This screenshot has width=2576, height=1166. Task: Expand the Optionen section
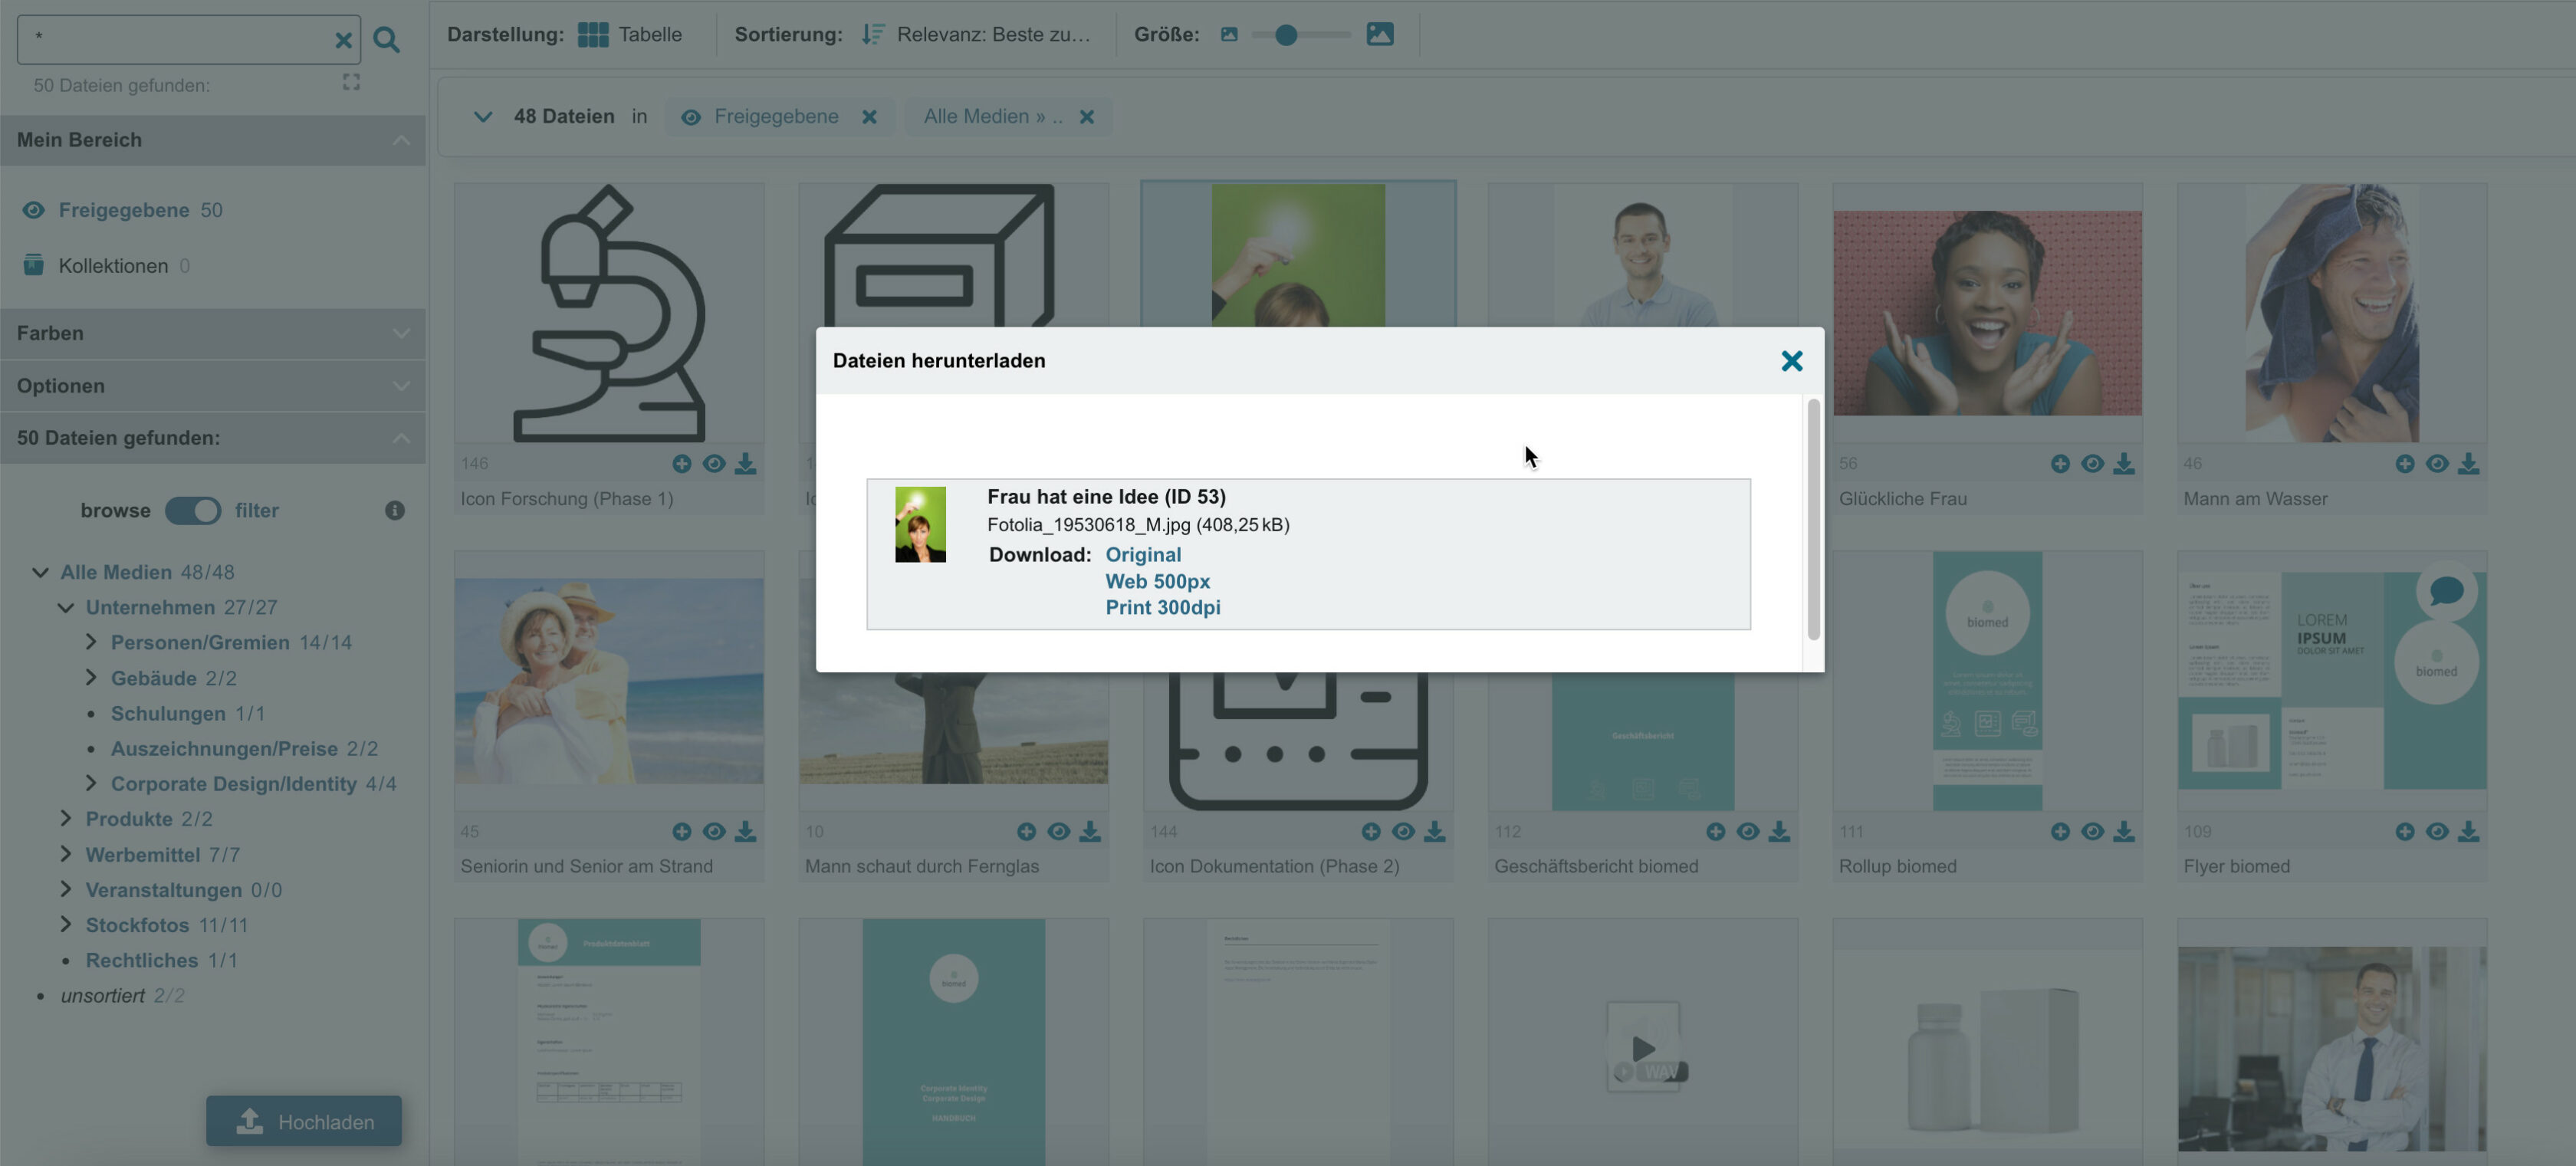[401, 386]
